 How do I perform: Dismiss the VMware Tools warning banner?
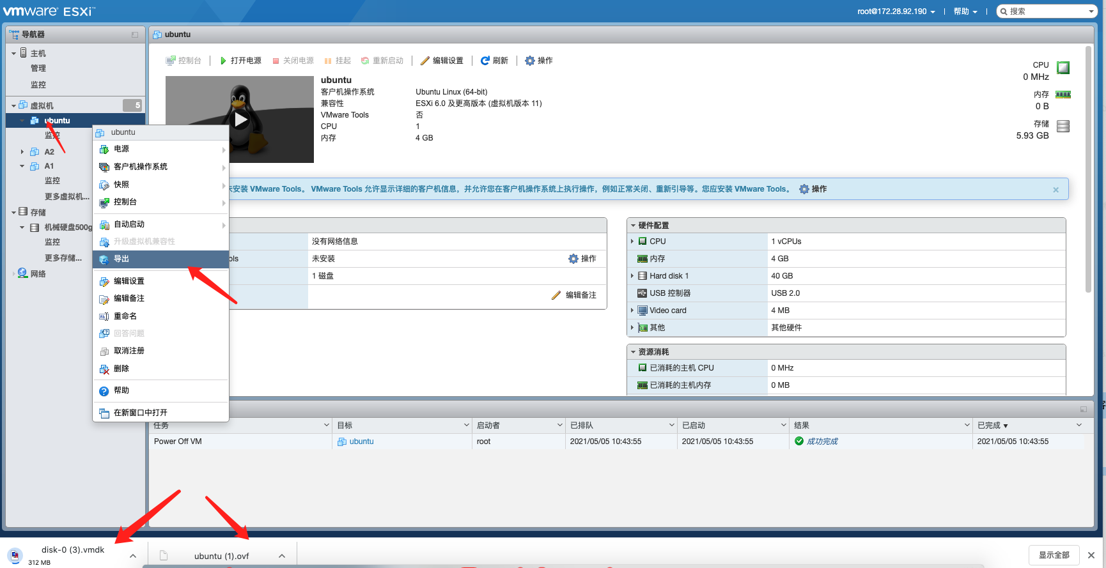pos(1055,190)
